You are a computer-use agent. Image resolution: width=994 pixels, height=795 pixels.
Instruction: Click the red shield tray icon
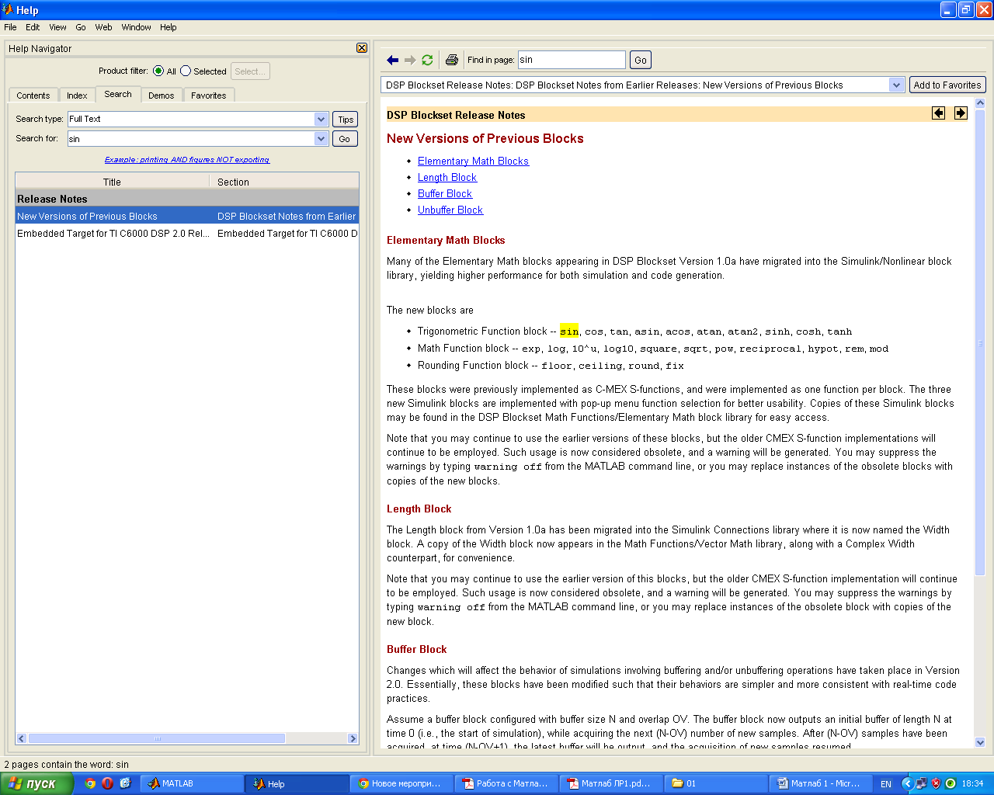(936, 783)
